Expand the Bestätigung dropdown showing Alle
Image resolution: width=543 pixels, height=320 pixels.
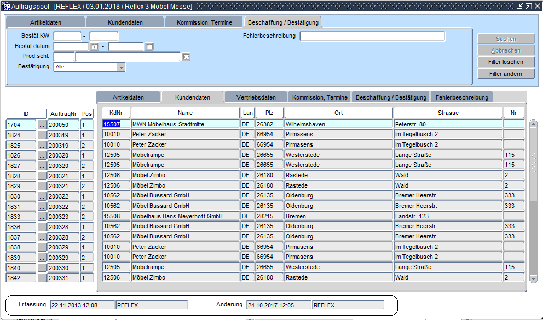pyautogui.click(x=121, y=67)
